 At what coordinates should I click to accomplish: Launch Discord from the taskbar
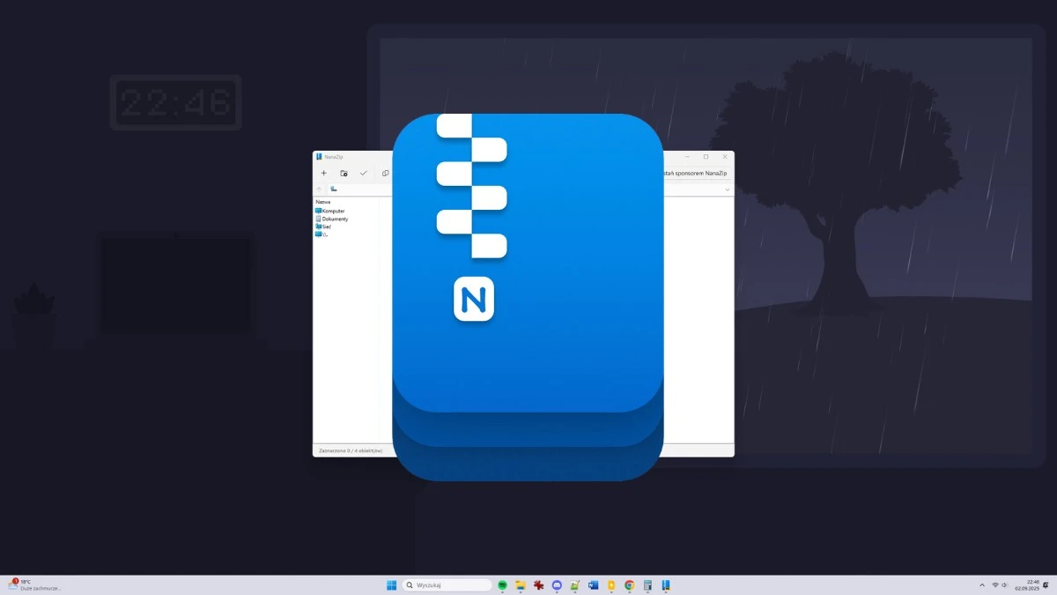coord(557,584)
